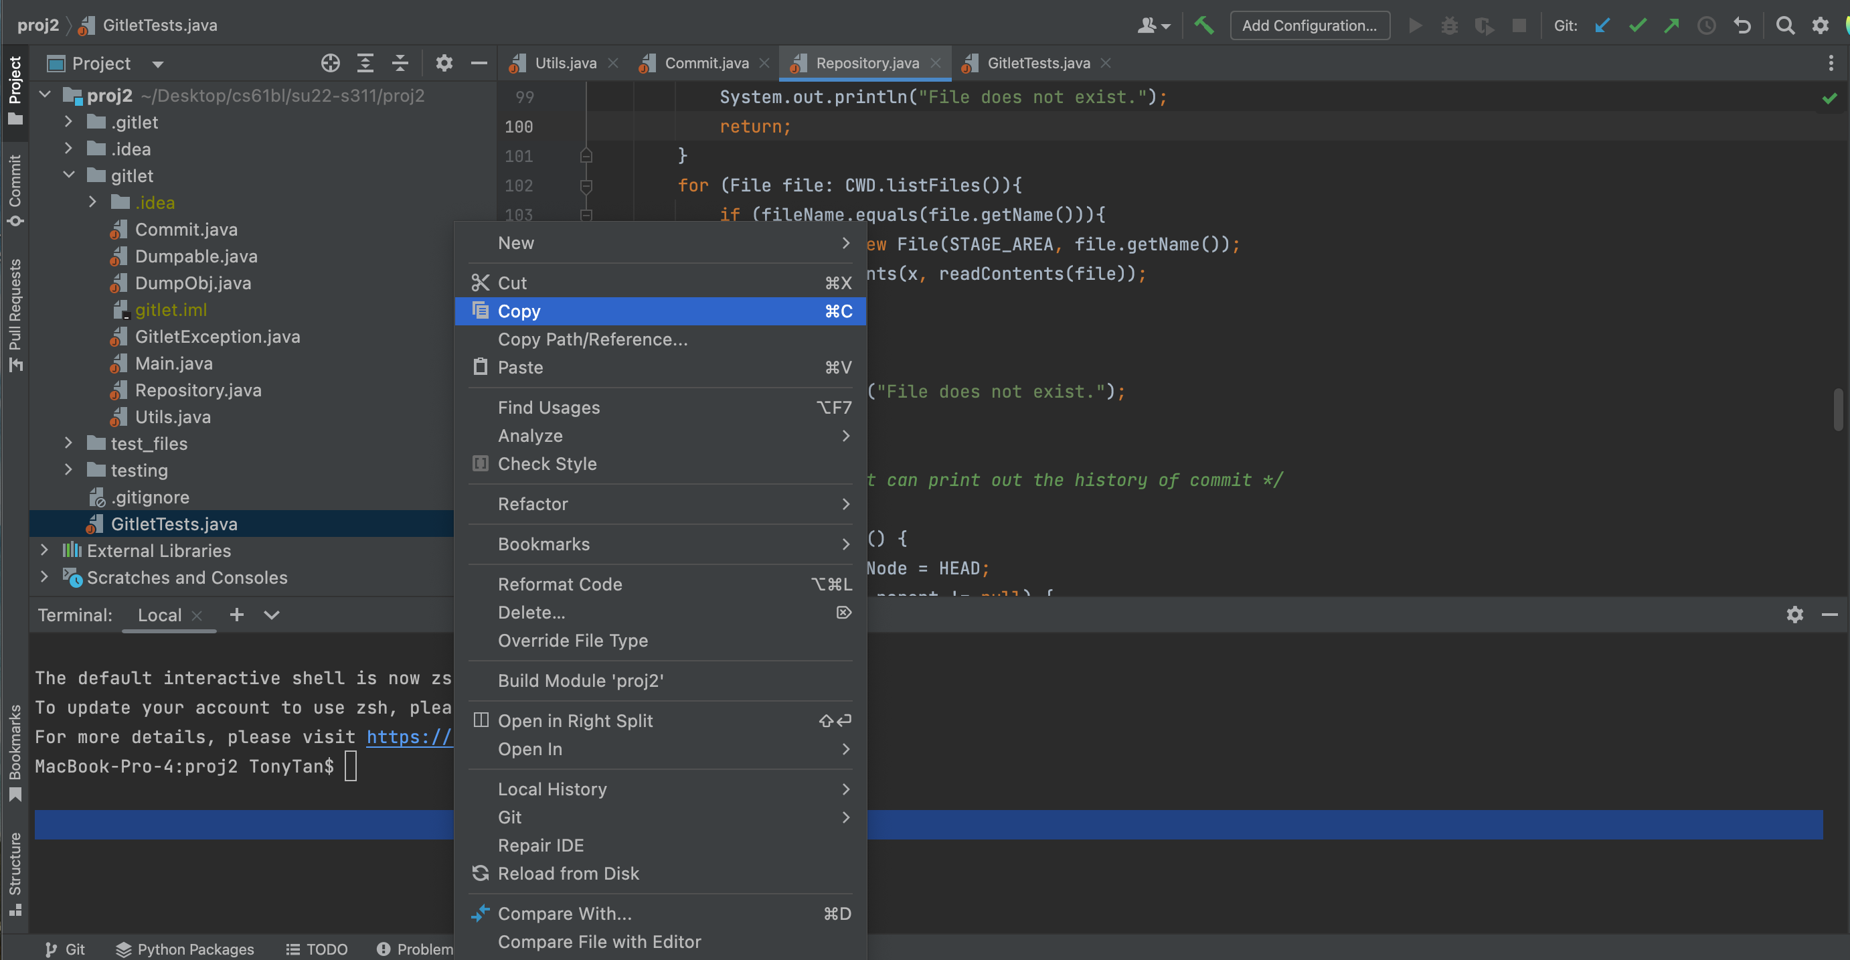Collapse the gitlet folder

(x=68, y=175)
